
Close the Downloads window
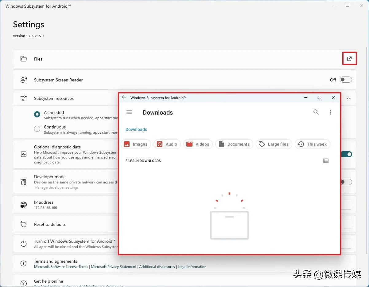click(334, 97)
